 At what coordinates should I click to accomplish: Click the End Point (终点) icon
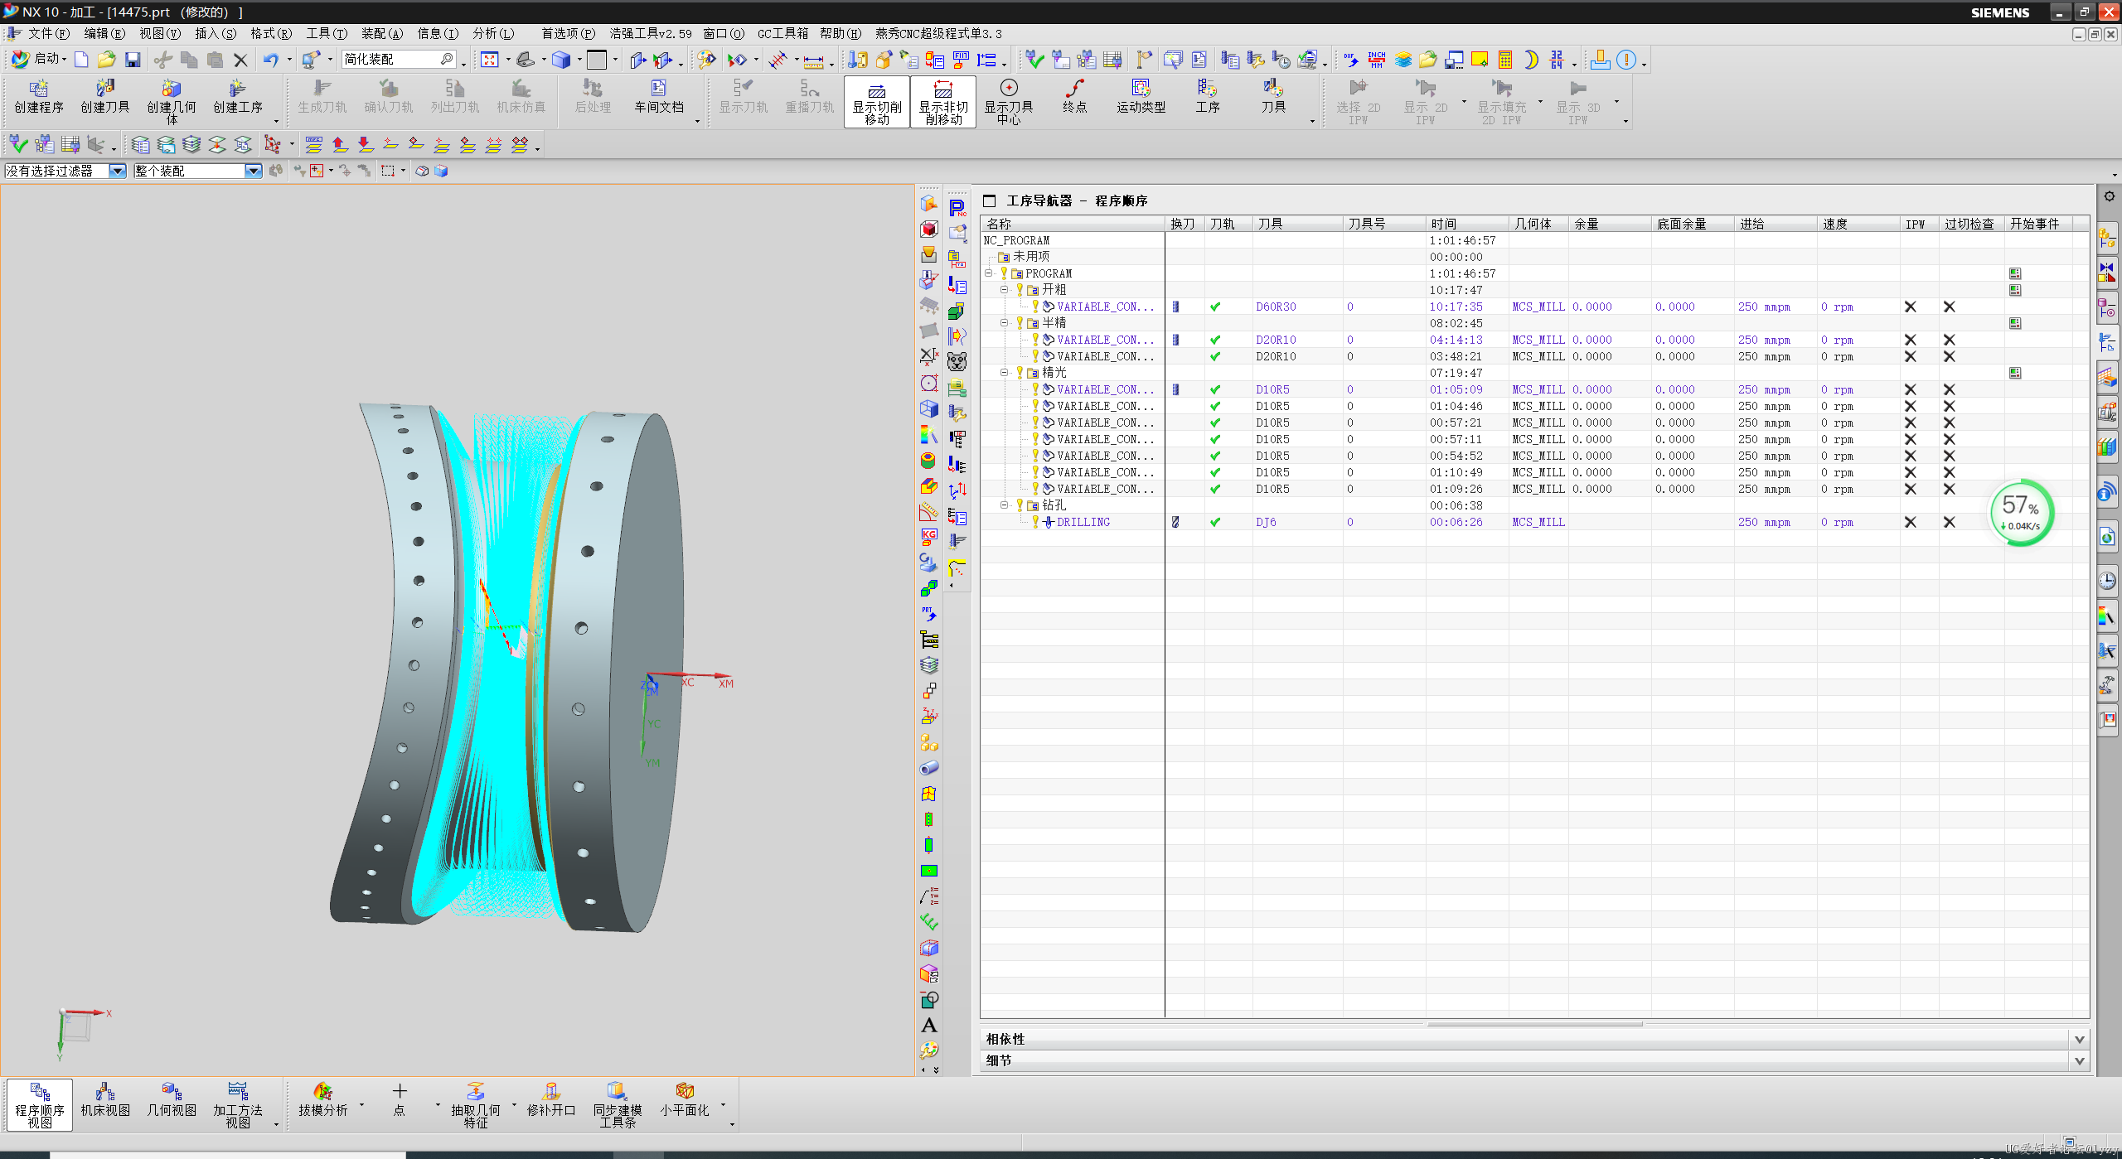coord(1074,97)
